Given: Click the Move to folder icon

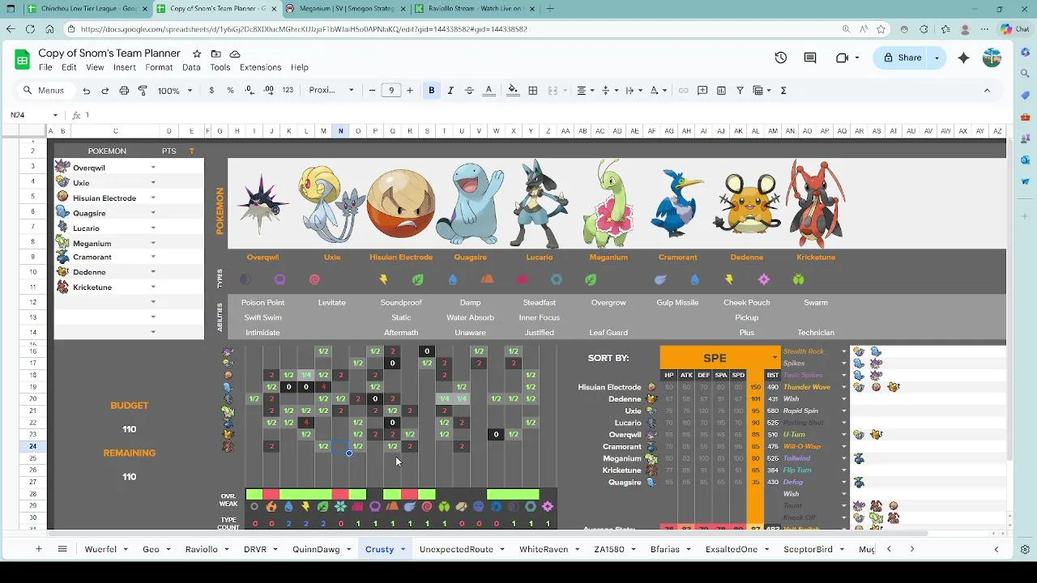Looking at the screenshot, I should (x=216, y=53).
